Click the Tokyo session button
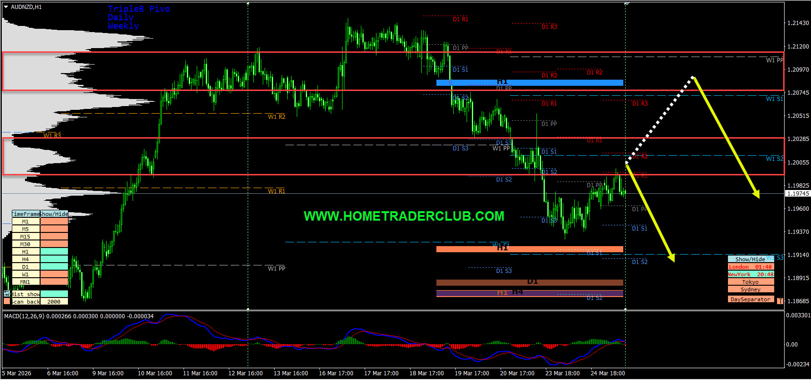 [750, 282]
